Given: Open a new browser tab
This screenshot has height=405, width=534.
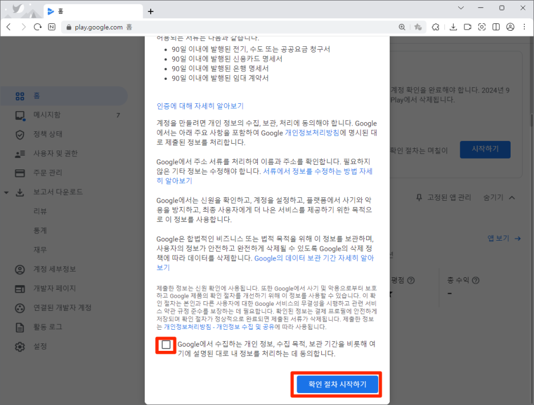Looking at the screenshot, I should pyautogui.click(x=151, y=11).
